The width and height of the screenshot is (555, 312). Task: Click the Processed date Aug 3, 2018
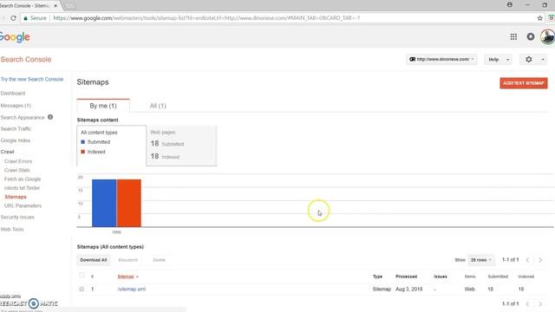(x=408, y=289)
